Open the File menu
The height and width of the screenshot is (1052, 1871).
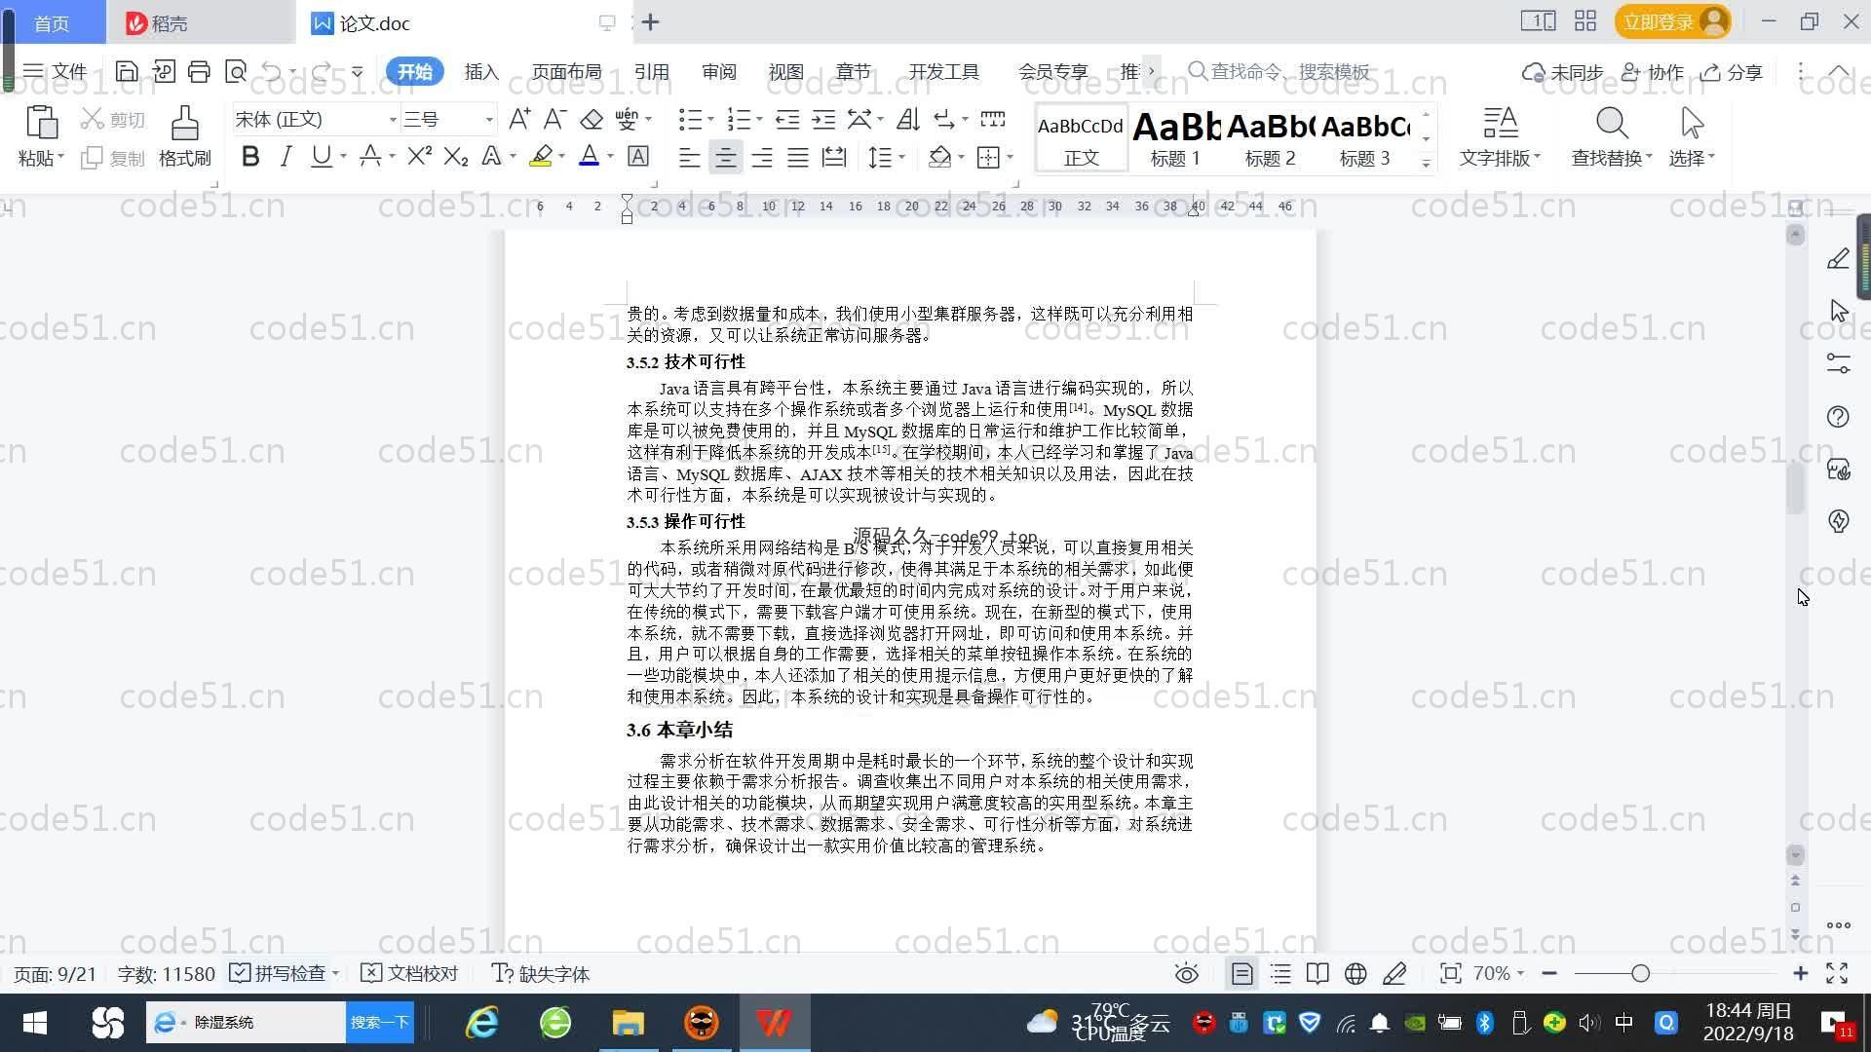click(55, 71)
